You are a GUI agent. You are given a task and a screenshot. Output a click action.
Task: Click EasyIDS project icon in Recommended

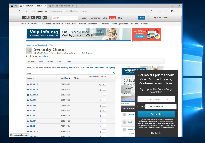(x=124, y=115)
